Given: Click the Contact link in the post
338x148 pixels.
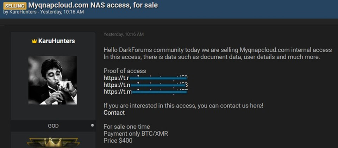Looking at the screenshot, I should point(114,113).
